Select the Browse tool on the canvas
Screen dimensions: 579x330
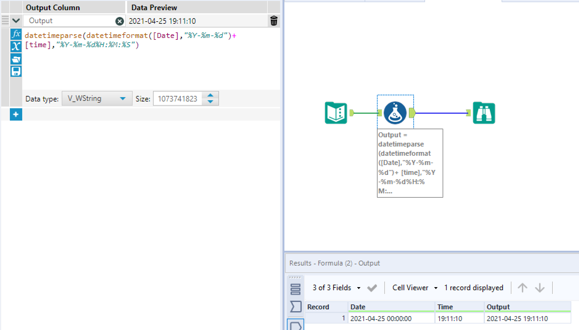coord(484,113)
